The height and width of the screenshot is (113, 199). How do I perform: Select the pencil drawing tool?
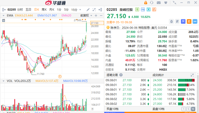[x=88, y=10]
